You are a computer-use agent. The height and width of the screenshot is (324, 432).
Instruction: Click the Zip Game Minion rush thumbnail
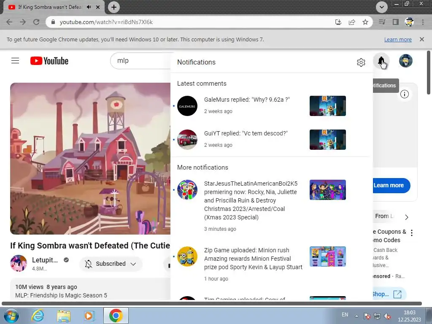(x=327, y=256)
